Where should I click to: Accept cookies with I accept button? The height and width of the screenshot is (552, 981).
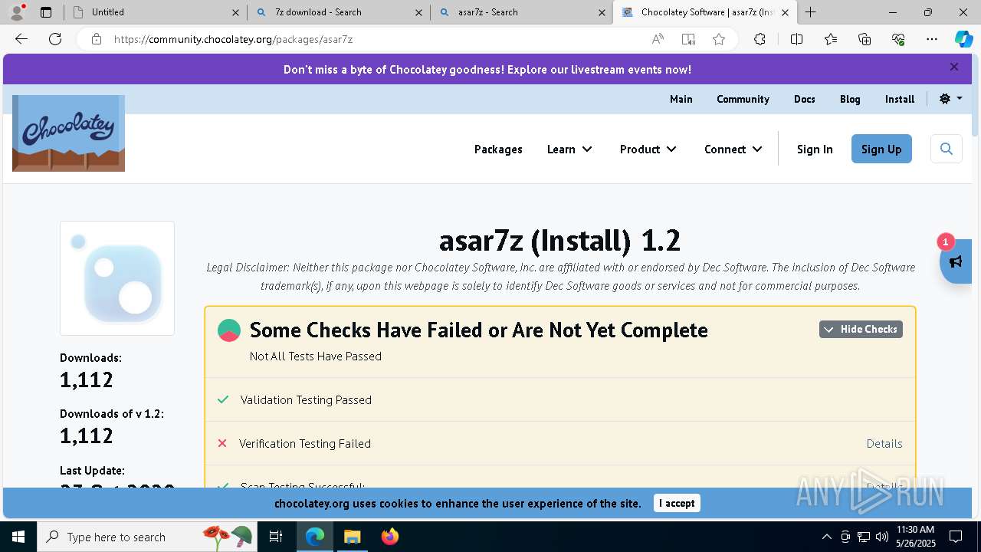coord(677,503)
